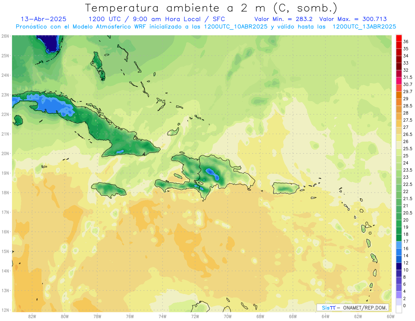Click latitude axis label '26N'
415x321 pixels.
5,36
